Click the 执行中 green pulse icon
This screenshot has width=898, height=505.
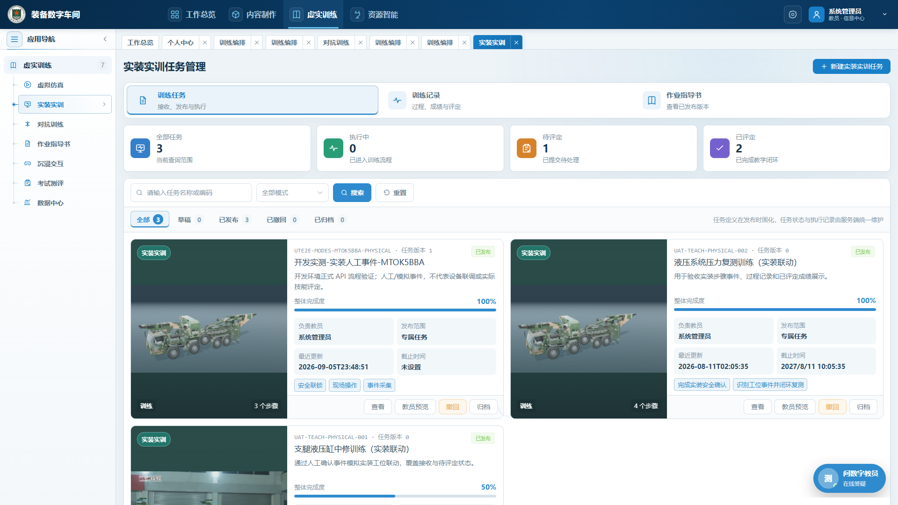333,148
